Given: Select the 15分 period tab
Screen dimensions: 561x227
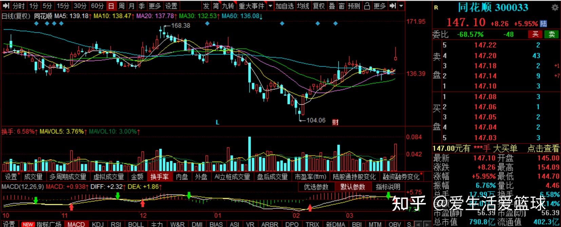Looking at the screenshot, I should coord(63,6).
